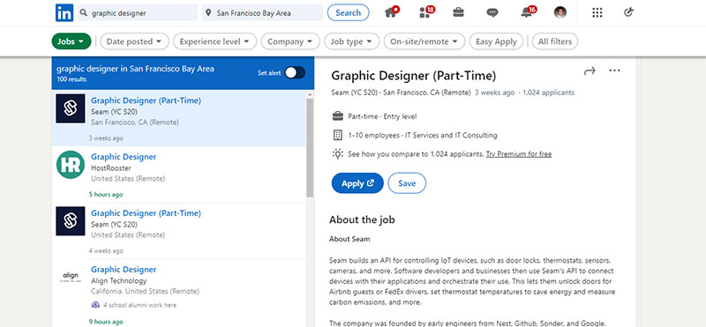
Task: Click briefcase icon beside Part-time Entry level
Action: [x=338, y=116]
